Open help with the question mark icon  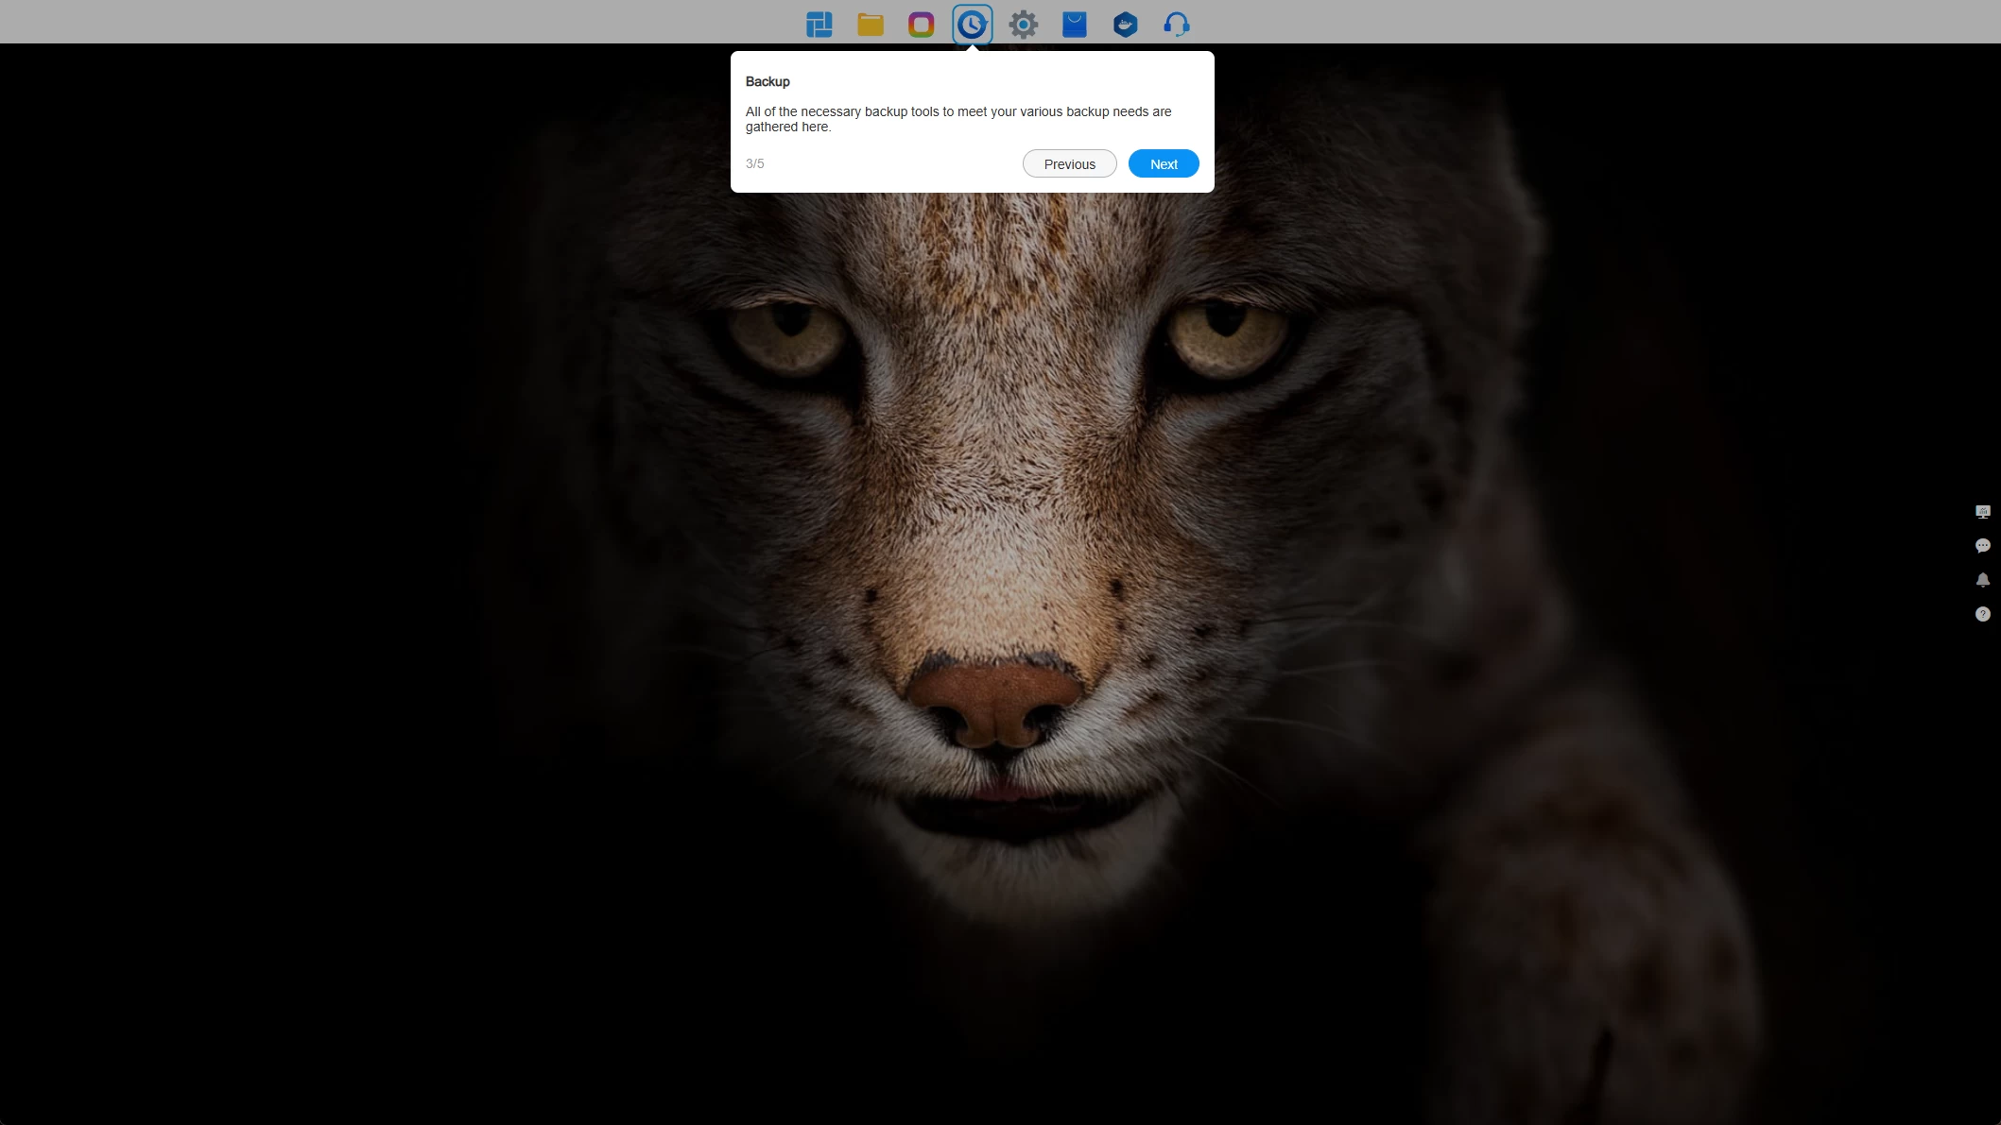pos(1983,614)
